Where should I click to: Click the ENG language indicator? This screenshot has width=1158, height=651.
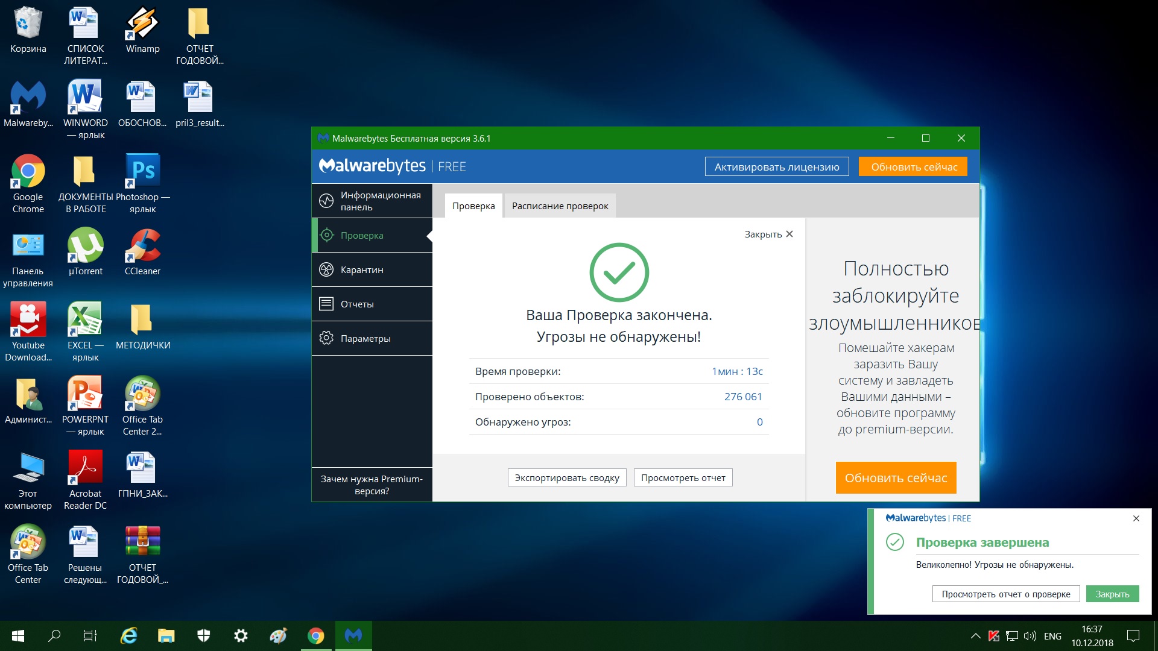1052,636
